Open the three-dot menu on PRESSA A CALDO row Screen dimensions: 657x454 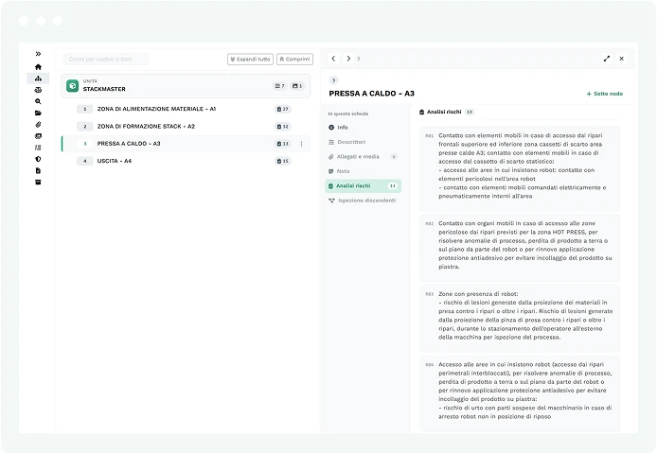[x=301, y=144]
